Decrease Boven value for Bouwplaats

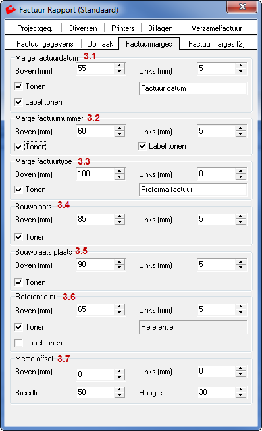coord(119,222)
